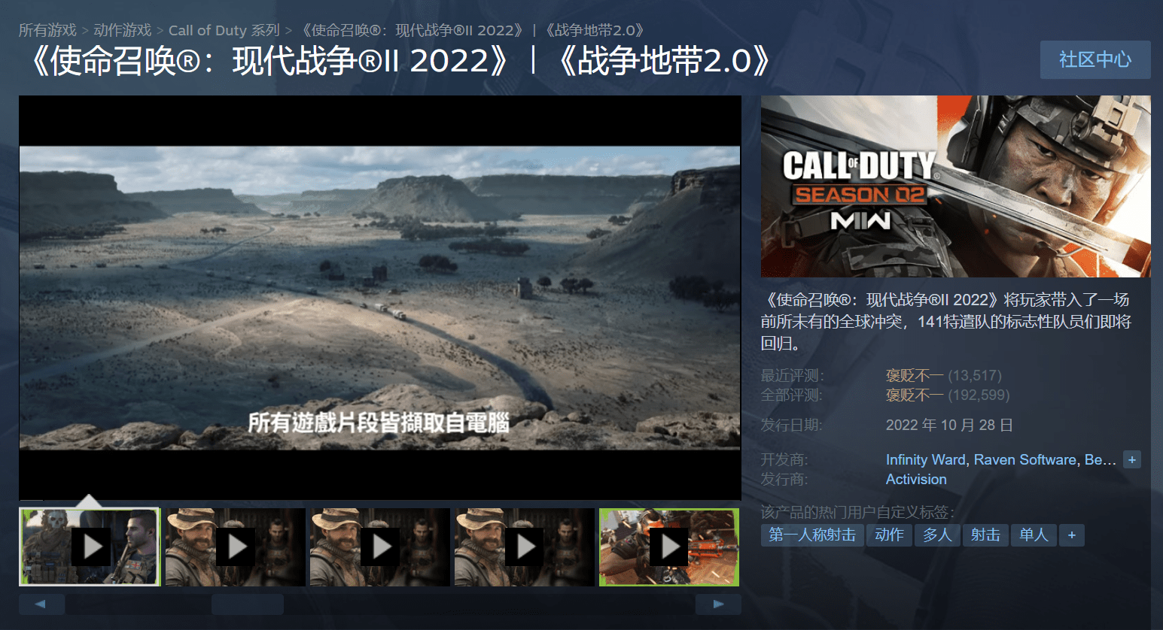Screen dimensions: 1163x630
Task: Click the release date 2022 年 10 月 28 日
Action: click(x=949, y=425)
